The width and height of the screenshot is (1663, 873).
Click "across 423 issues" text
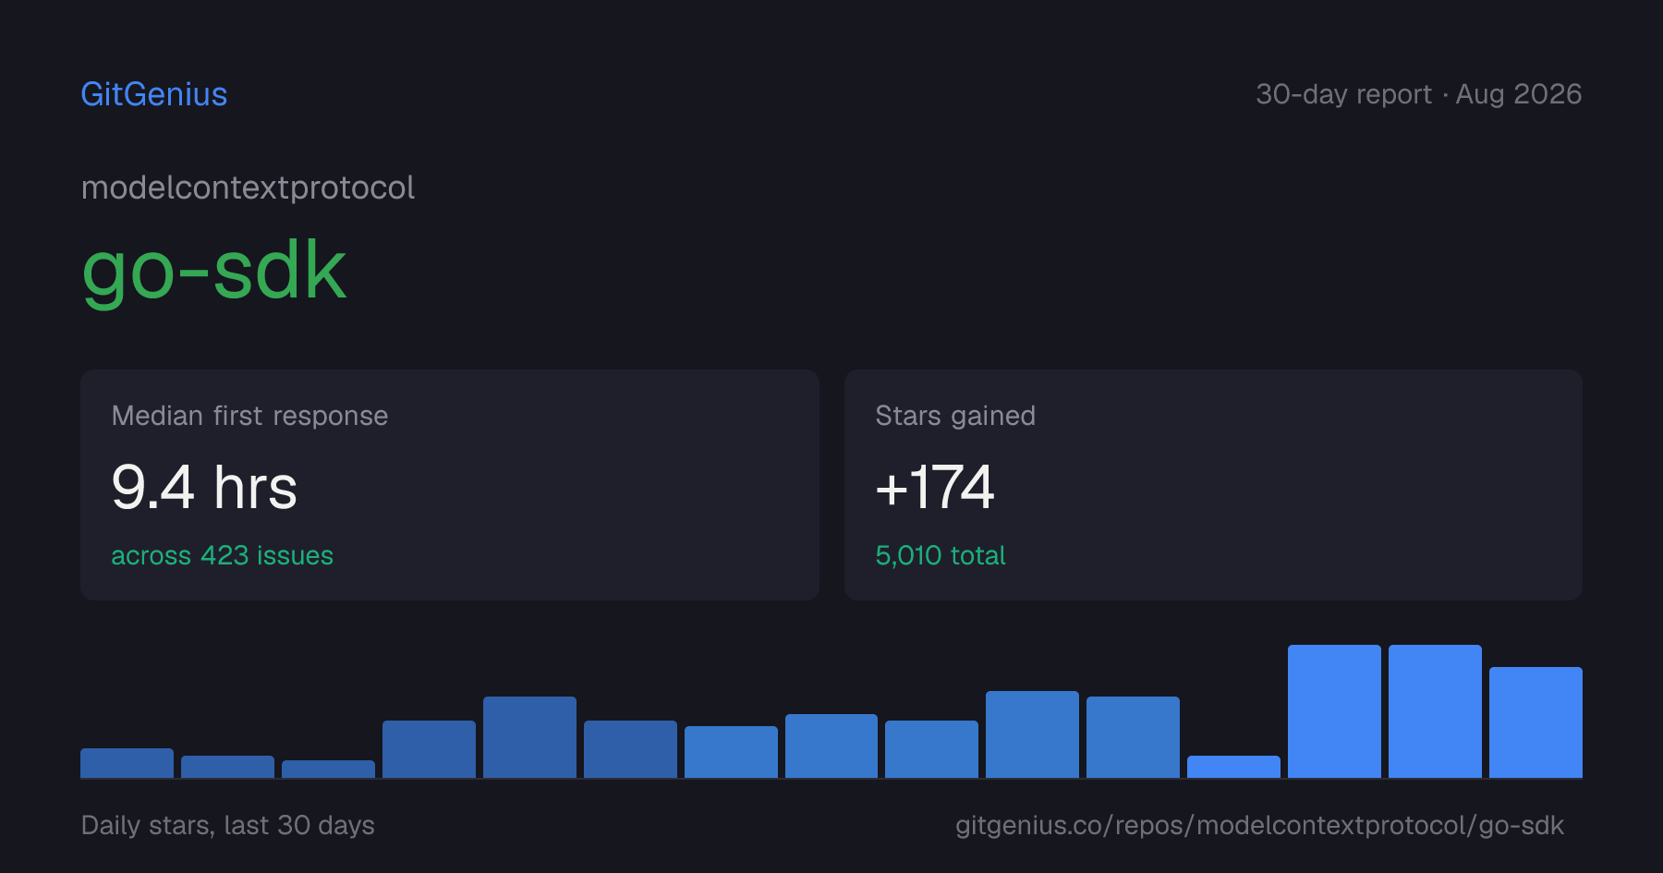coord(222,555)
